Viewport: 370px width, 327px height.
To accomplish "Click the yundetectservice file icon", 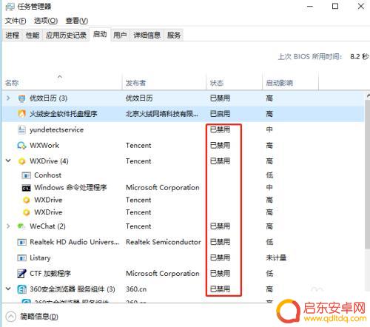I will click(x=21, y=129).
